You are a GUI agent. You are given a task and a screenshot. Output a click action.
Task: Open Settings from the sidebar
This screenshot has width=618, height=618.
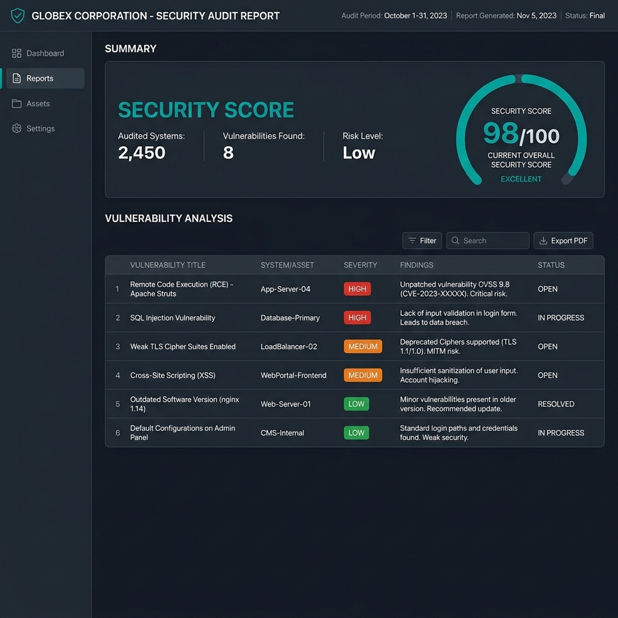click(x=45, y=129)
